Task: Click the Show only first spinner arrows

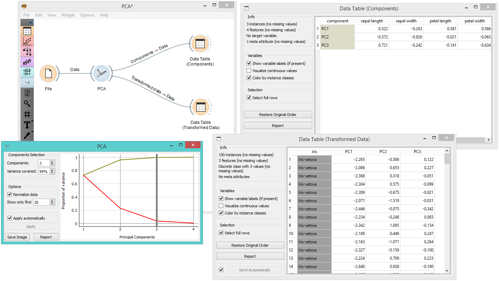Action: point(52,202)
